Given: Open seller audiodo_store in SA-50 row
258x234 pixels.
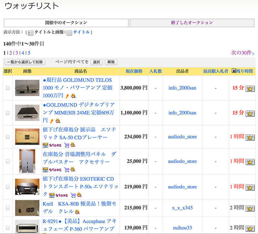Looking at the screenshot, I should pos(182,137).
